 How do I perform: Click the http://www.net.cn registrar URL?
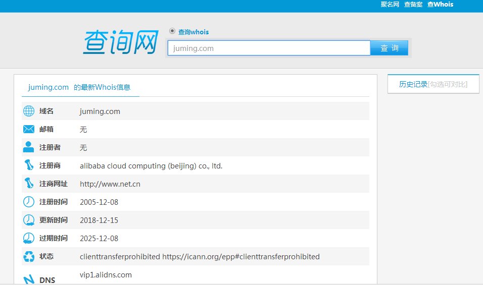point(110,184)
